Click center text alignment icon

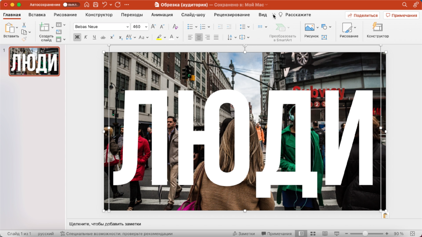coord(199,37)
